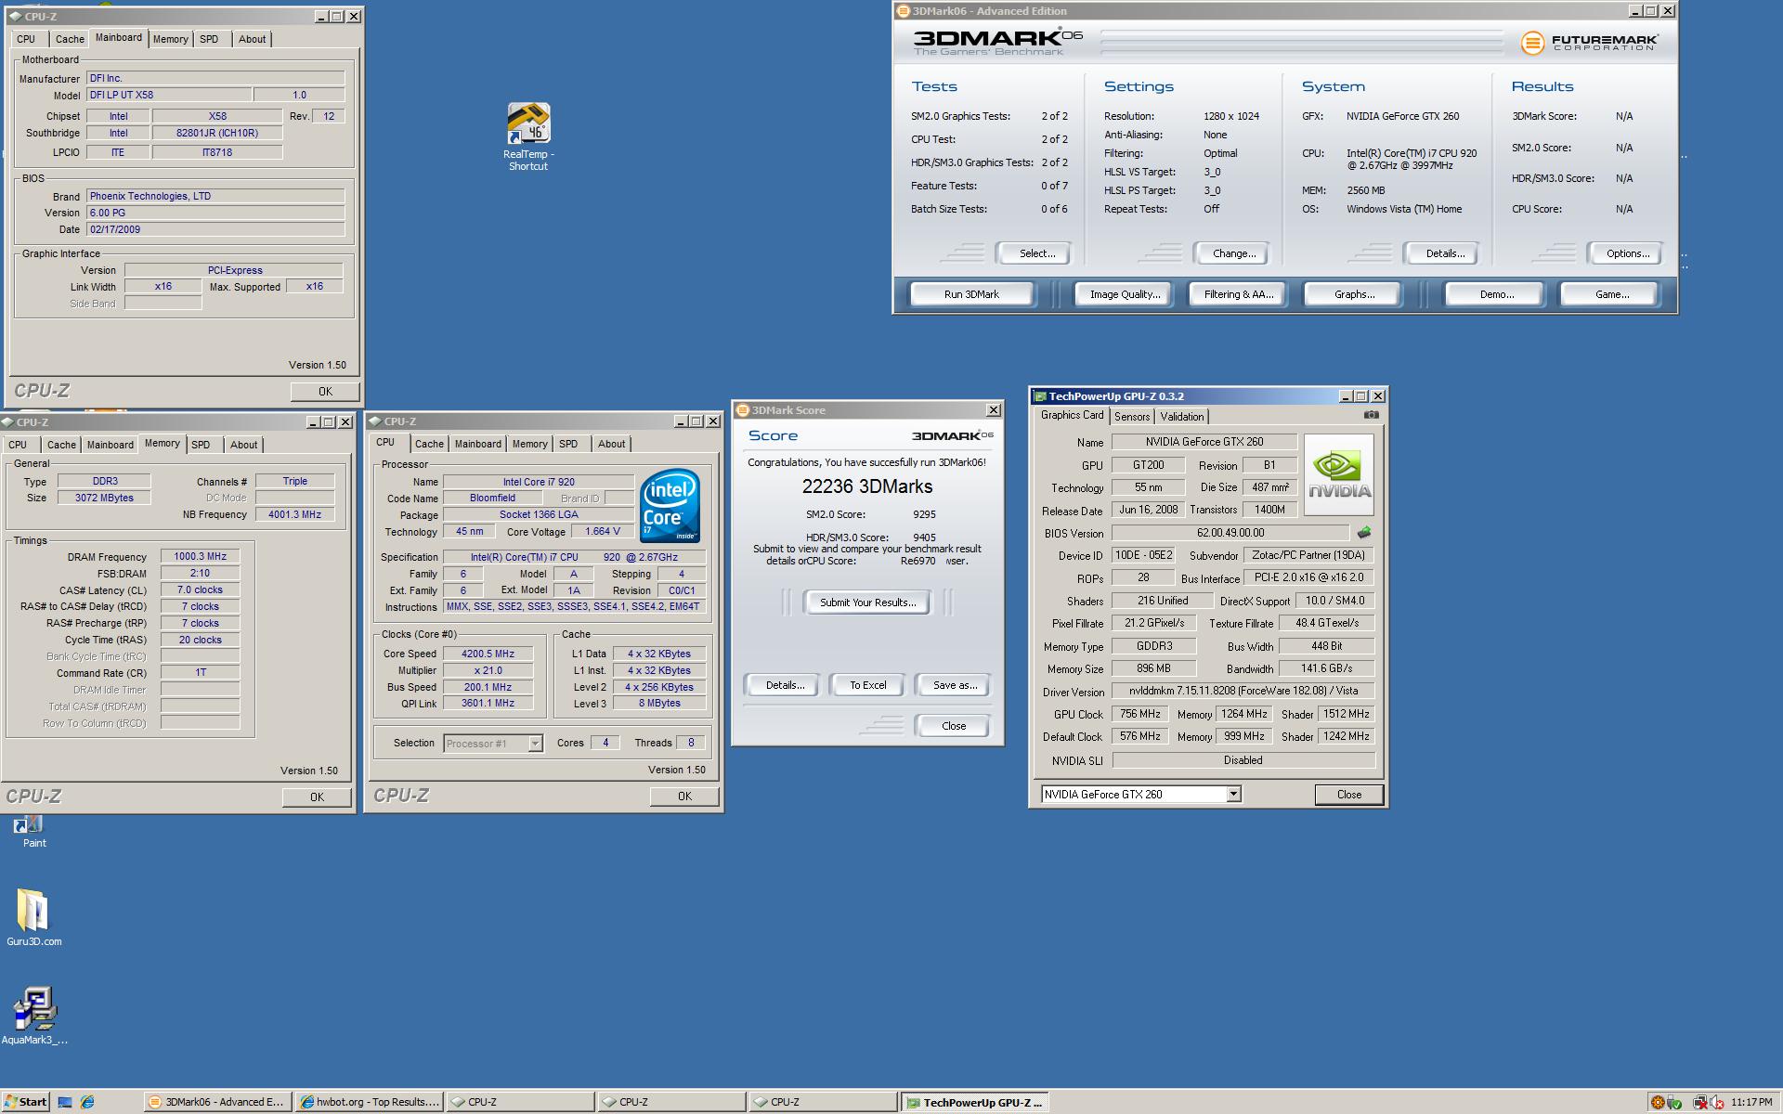
Task: Click Options button under Results
Action: 1627,253
